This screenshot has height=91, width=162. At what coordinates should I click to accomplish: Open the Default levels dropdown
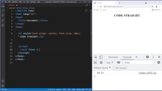102,68
